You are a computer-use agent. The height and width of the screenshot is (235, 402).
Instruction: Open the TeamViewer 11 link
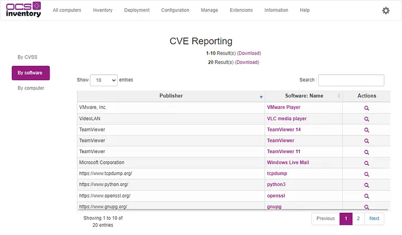tap(284, 151)
